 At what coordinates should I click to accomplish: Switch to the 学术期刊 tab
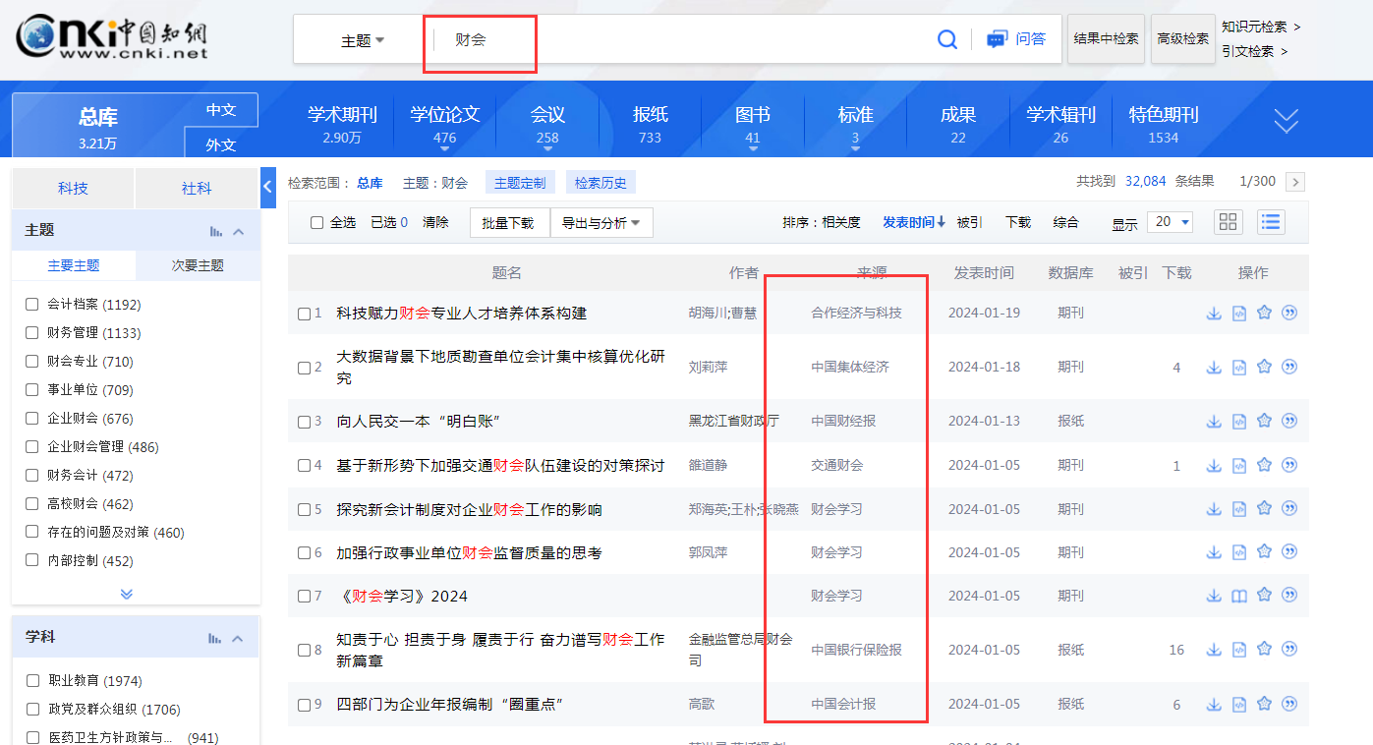342,124
